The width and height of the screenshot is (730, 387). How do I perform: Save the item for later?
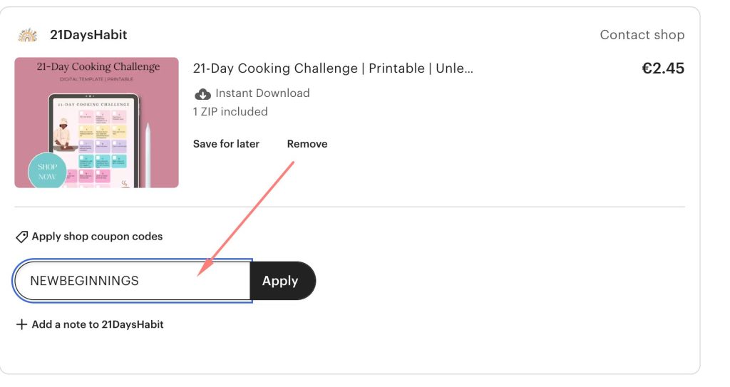coord(226,144)
